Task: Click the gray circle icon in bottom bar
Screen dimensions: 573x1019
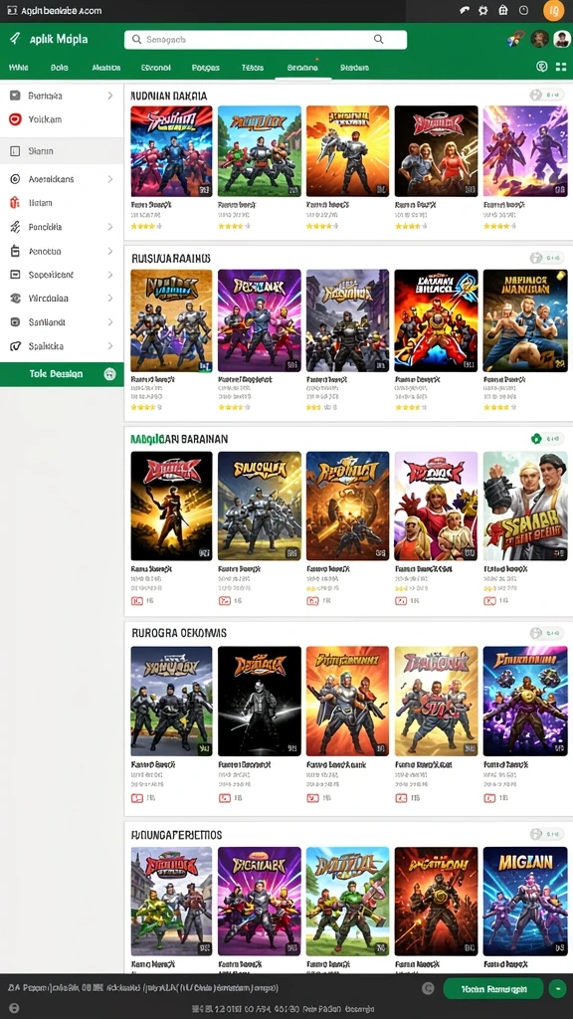Action: pos(428,988)
